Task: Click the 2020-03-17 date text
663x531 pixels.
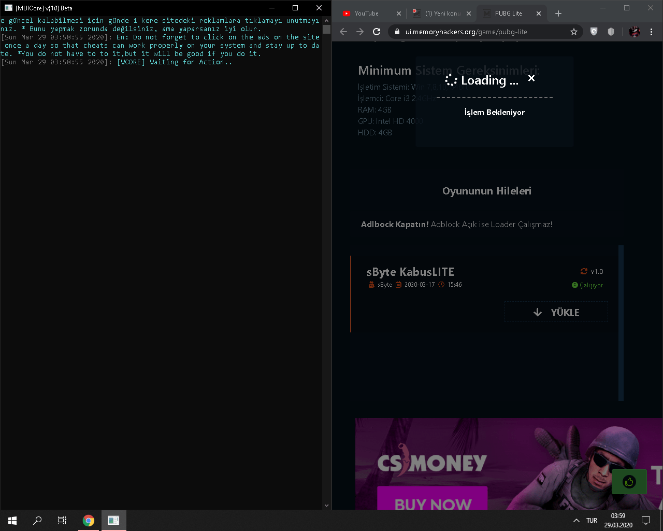Action: (x=420, y=285)
